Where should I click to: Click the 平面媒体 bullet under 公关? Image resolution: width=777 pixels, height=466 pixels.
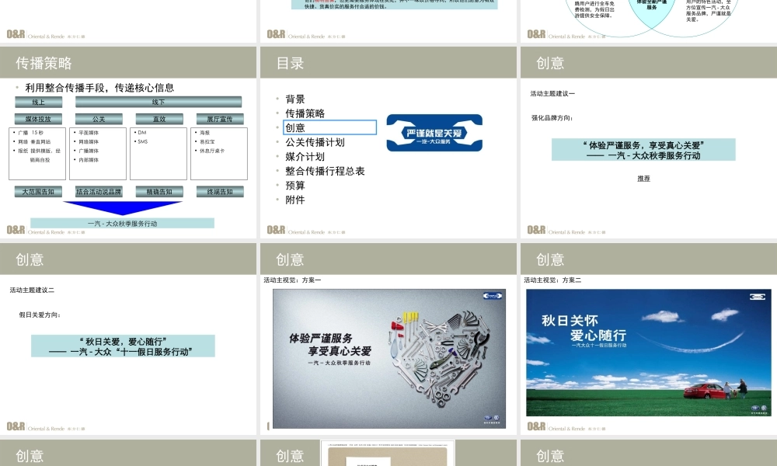(x=87, y=133)
